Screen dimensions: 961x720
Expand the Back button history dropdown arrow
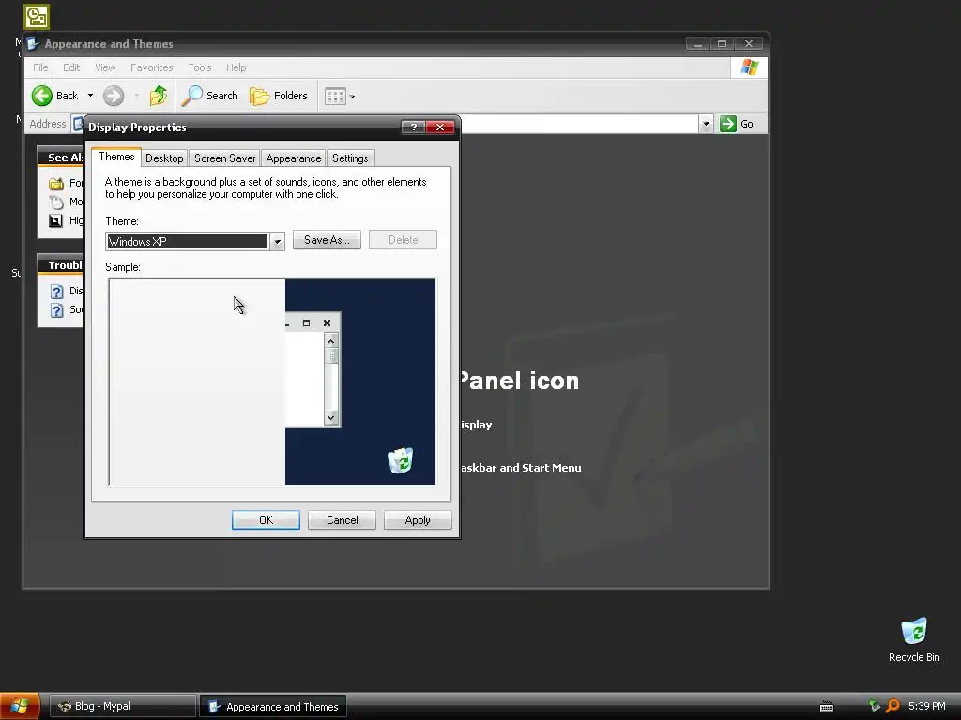pyautogui.click(x=90, y=96)
